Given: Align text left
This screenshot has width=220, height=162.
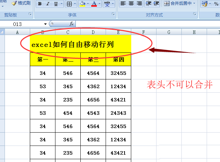Looking at the screenshot, I should 123,3.
